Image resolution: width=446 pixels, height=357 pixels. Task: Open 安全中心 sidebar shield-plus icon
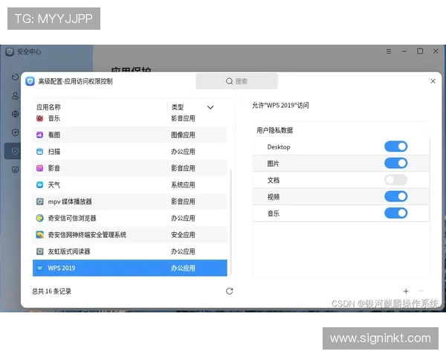tap(16, 132)
